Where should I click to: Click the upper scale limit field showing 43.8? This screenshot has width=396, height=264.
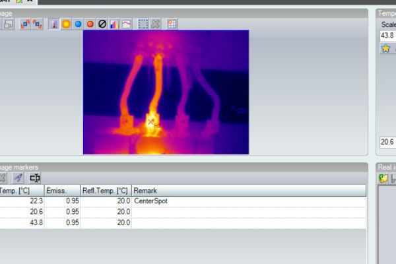[x=388, y=36]
